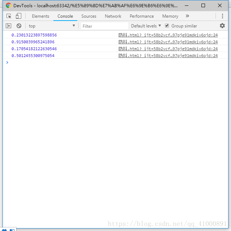Show more tabs via double chevron
Viewport: 231px width, 231px height.
point(187,16)
